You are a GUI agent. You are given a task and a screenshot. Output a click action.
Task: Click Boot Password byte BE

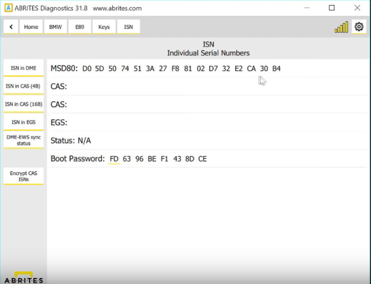click(x=152, y=159)
